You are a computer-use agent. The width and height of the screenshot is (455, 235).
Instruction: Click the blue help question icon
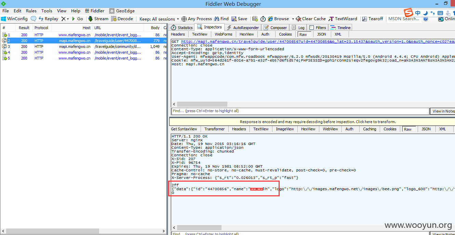pos(426,19)
